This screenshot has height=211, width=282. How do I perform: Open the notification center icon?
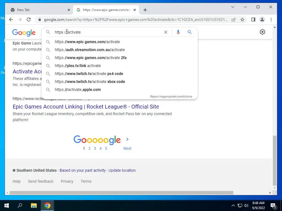tap(273, 206)
